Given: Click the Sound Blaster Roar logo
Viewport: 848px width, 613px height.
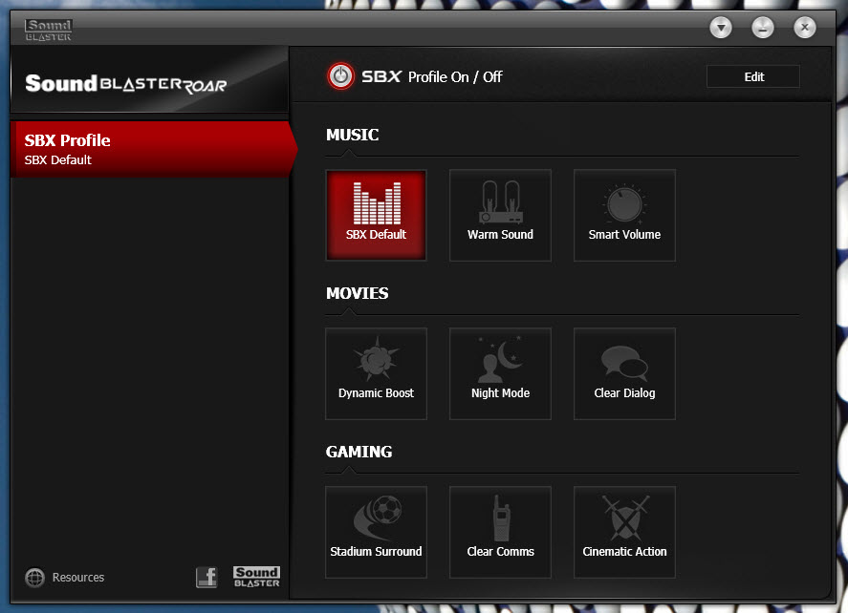Looking at the screenshot, I should 126,84.
